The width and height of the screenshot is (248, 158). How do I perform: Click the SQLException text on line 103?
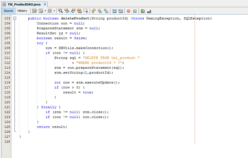pyautogui.click(x=197, y=18)
